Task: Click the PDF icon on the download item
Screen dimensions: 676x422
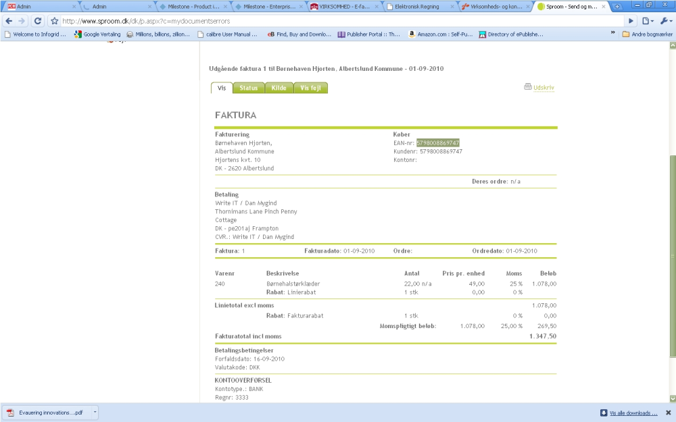Action: coord(10,413)
